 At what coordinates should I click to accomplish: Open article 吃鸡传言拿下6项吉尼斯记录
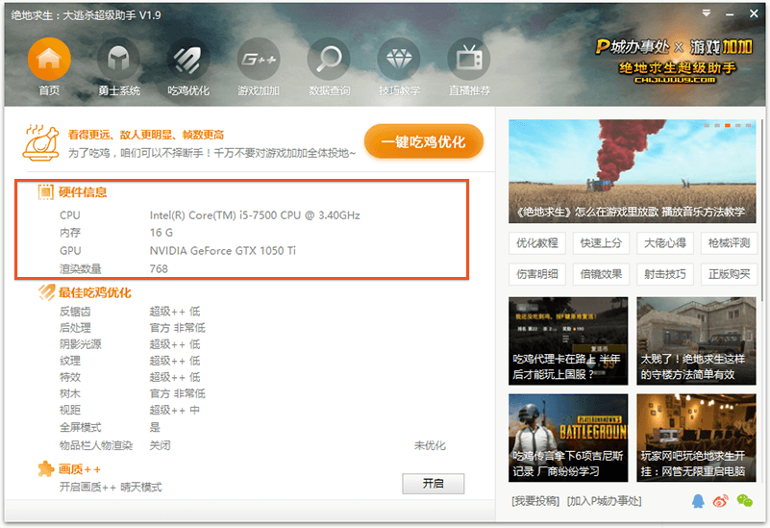point(568,438)
